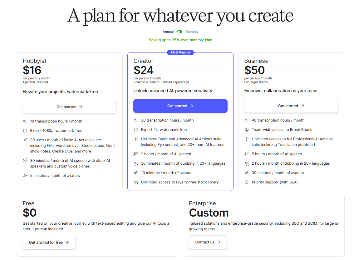Click the Most Popular badge on Creator
354x260 pixels.
click(180, 52)
